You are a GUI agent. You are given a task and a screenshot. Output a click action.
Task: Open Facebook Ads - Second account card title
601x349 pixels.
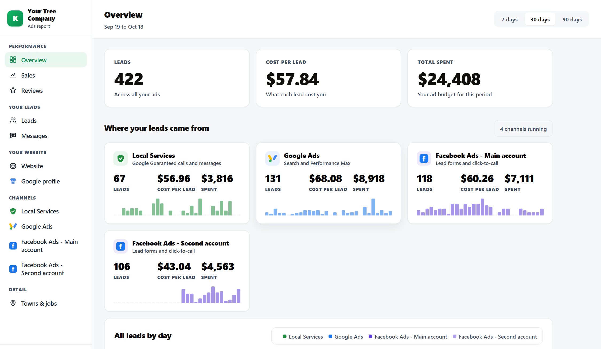tap(181, 243)
